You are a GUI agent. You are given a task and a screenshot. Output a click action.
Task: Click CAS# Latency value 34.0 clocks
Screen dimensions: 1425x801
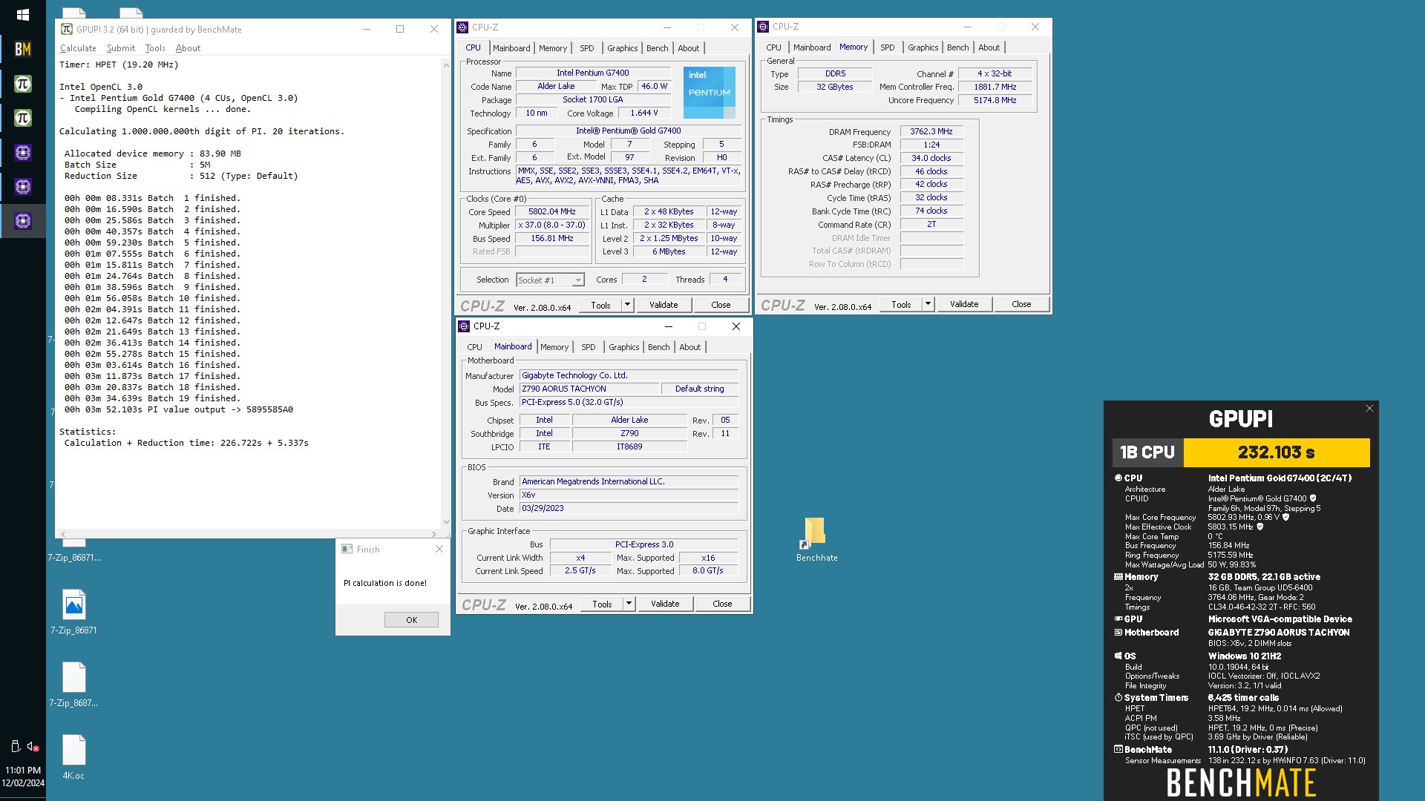tap(931, 158)
